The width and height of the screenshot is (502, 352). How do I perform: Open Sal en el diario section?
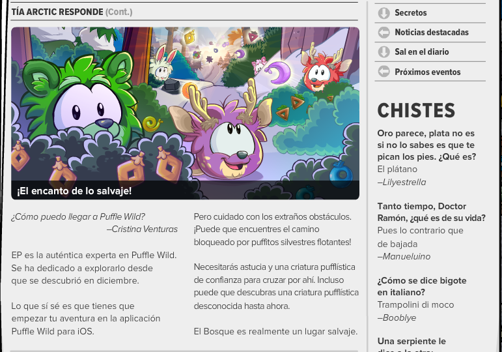pyautogui.click(x=422, y=52)
